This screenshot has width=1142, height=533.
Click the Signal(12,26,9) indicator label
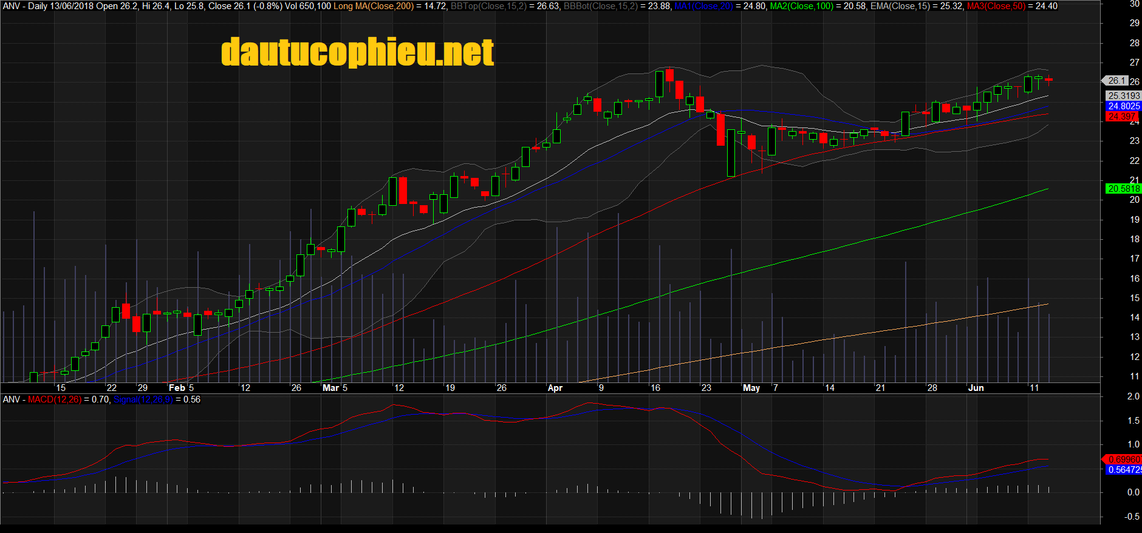tap(143, 399)
